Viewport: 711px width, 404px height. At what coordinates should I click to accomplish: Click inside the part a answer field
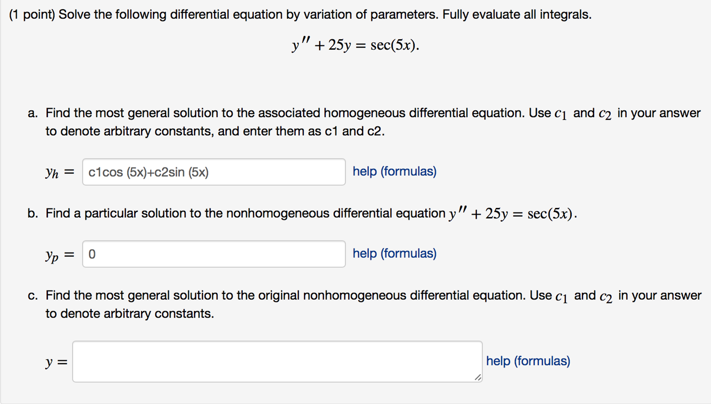click(x=213, y=171)
